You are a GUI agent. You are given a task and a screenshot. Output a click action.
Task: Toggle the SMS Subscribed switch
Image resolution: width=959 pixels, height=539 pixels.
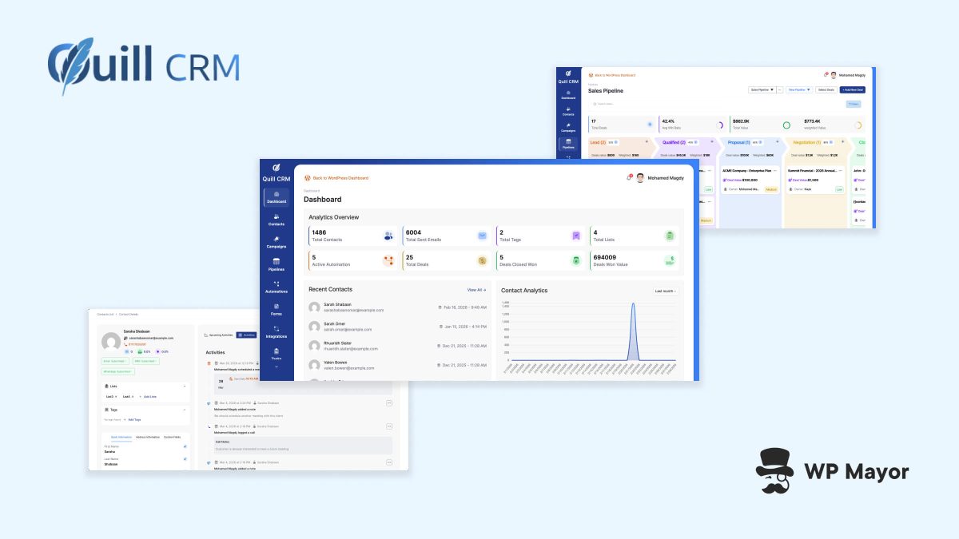[145, 361]
